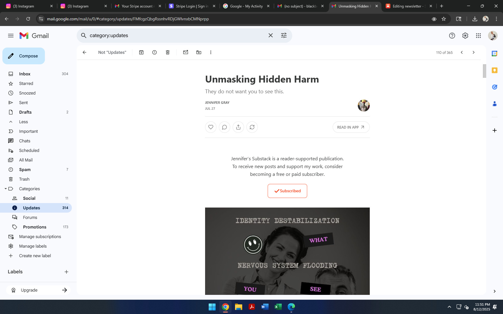This screenshot has width=503, height=314.
Task: Report this email as spam
Action: (154, 52)
